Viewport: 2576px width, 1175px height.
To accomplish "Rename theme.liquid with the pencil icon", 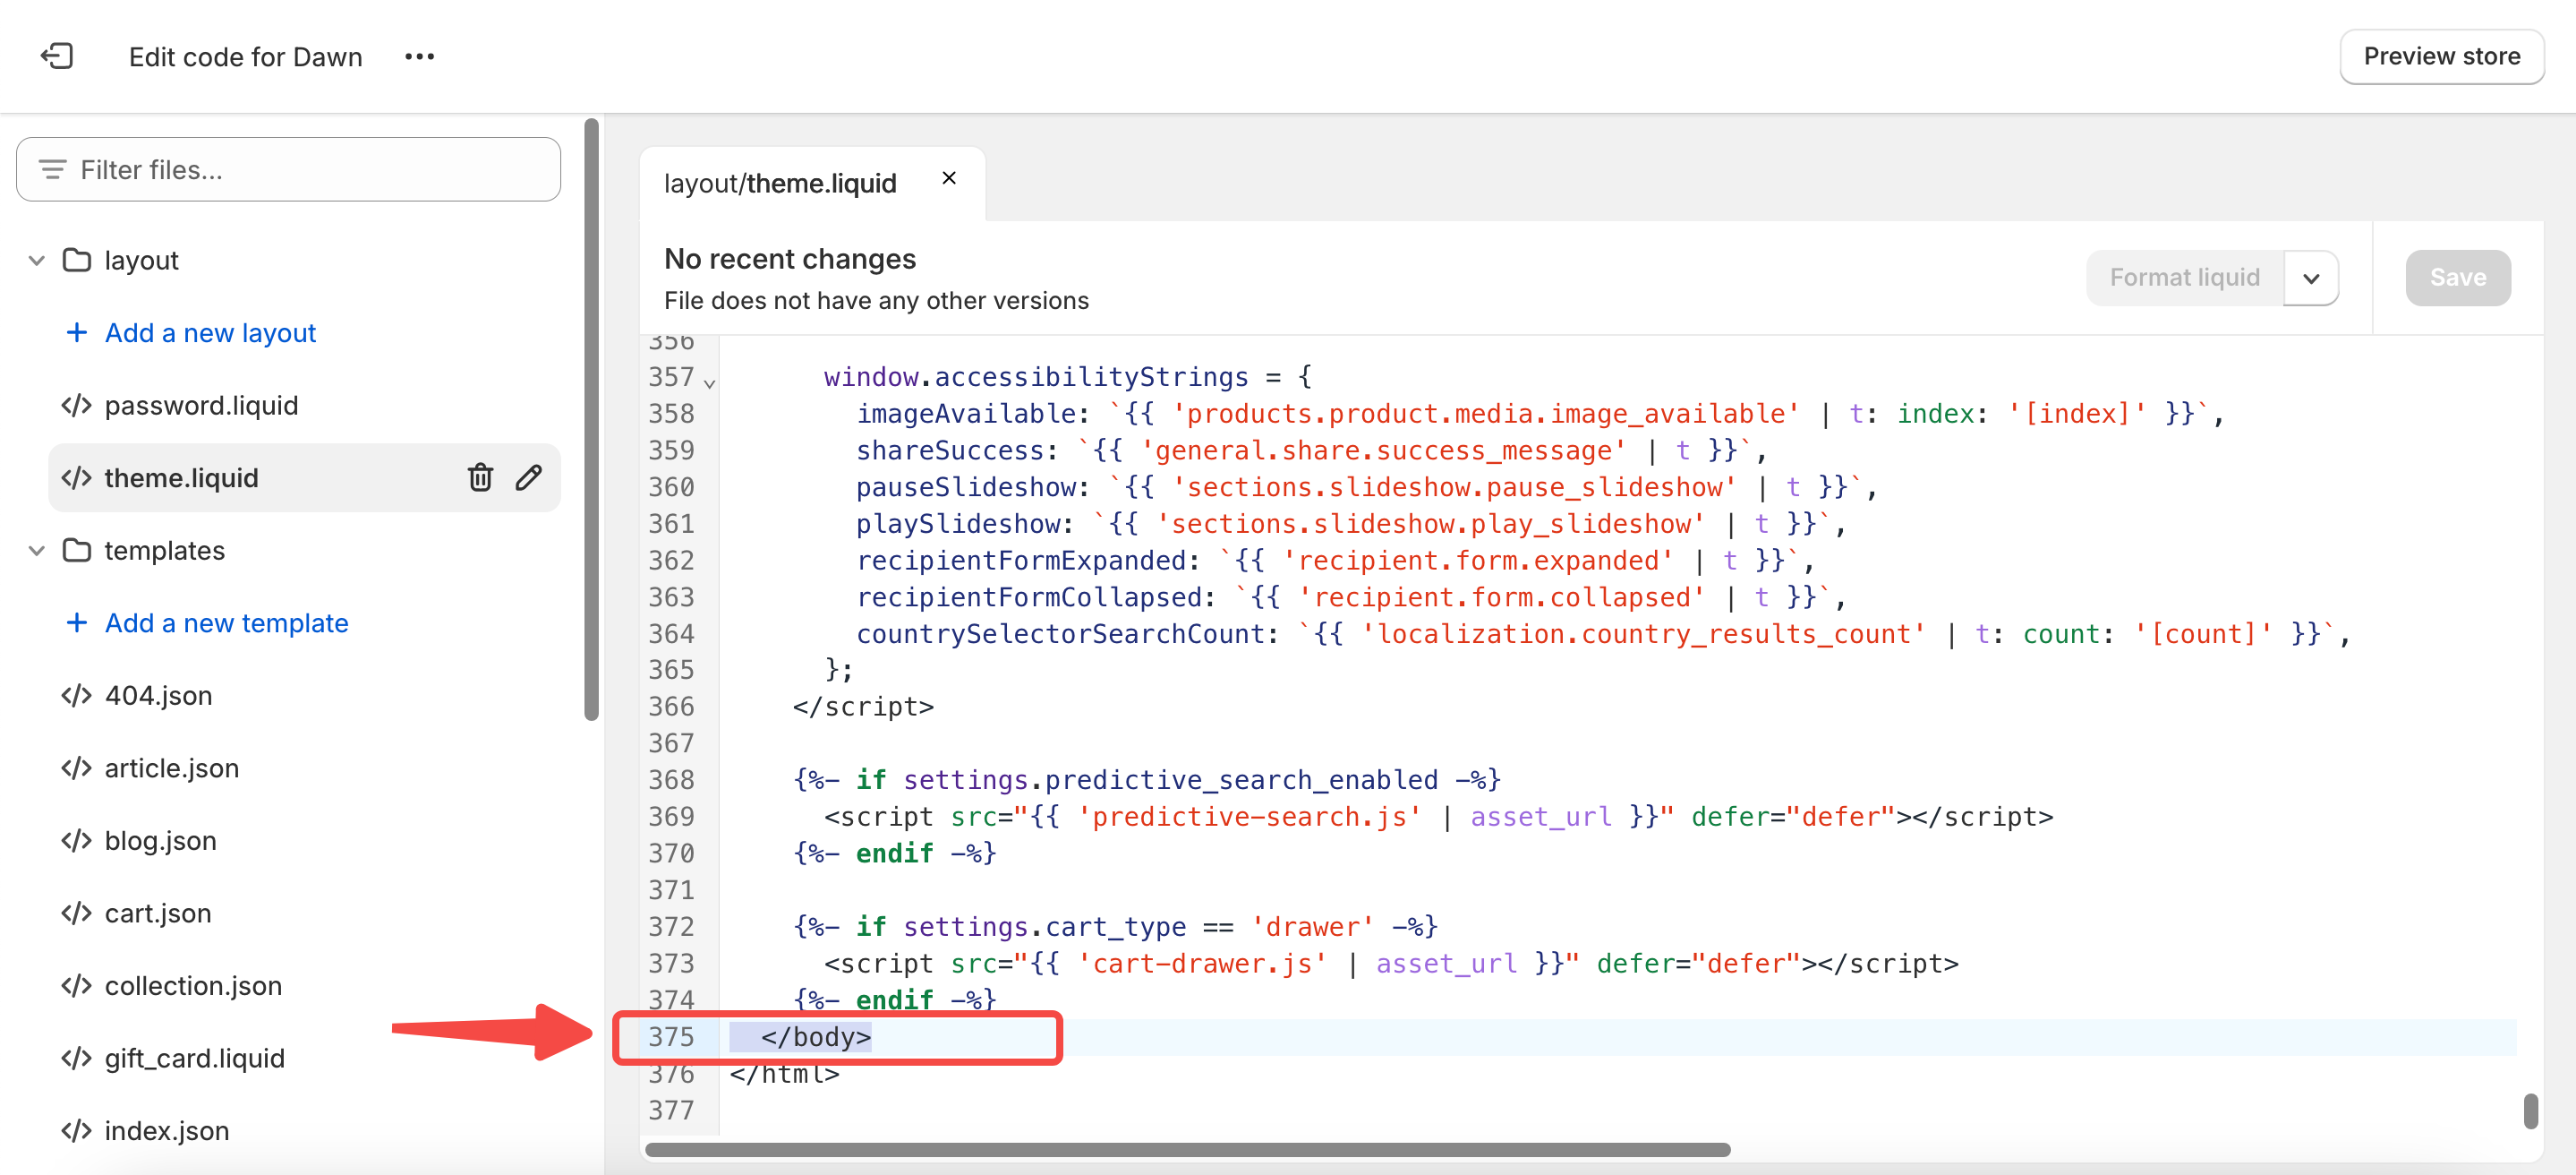I will point(529,477).
